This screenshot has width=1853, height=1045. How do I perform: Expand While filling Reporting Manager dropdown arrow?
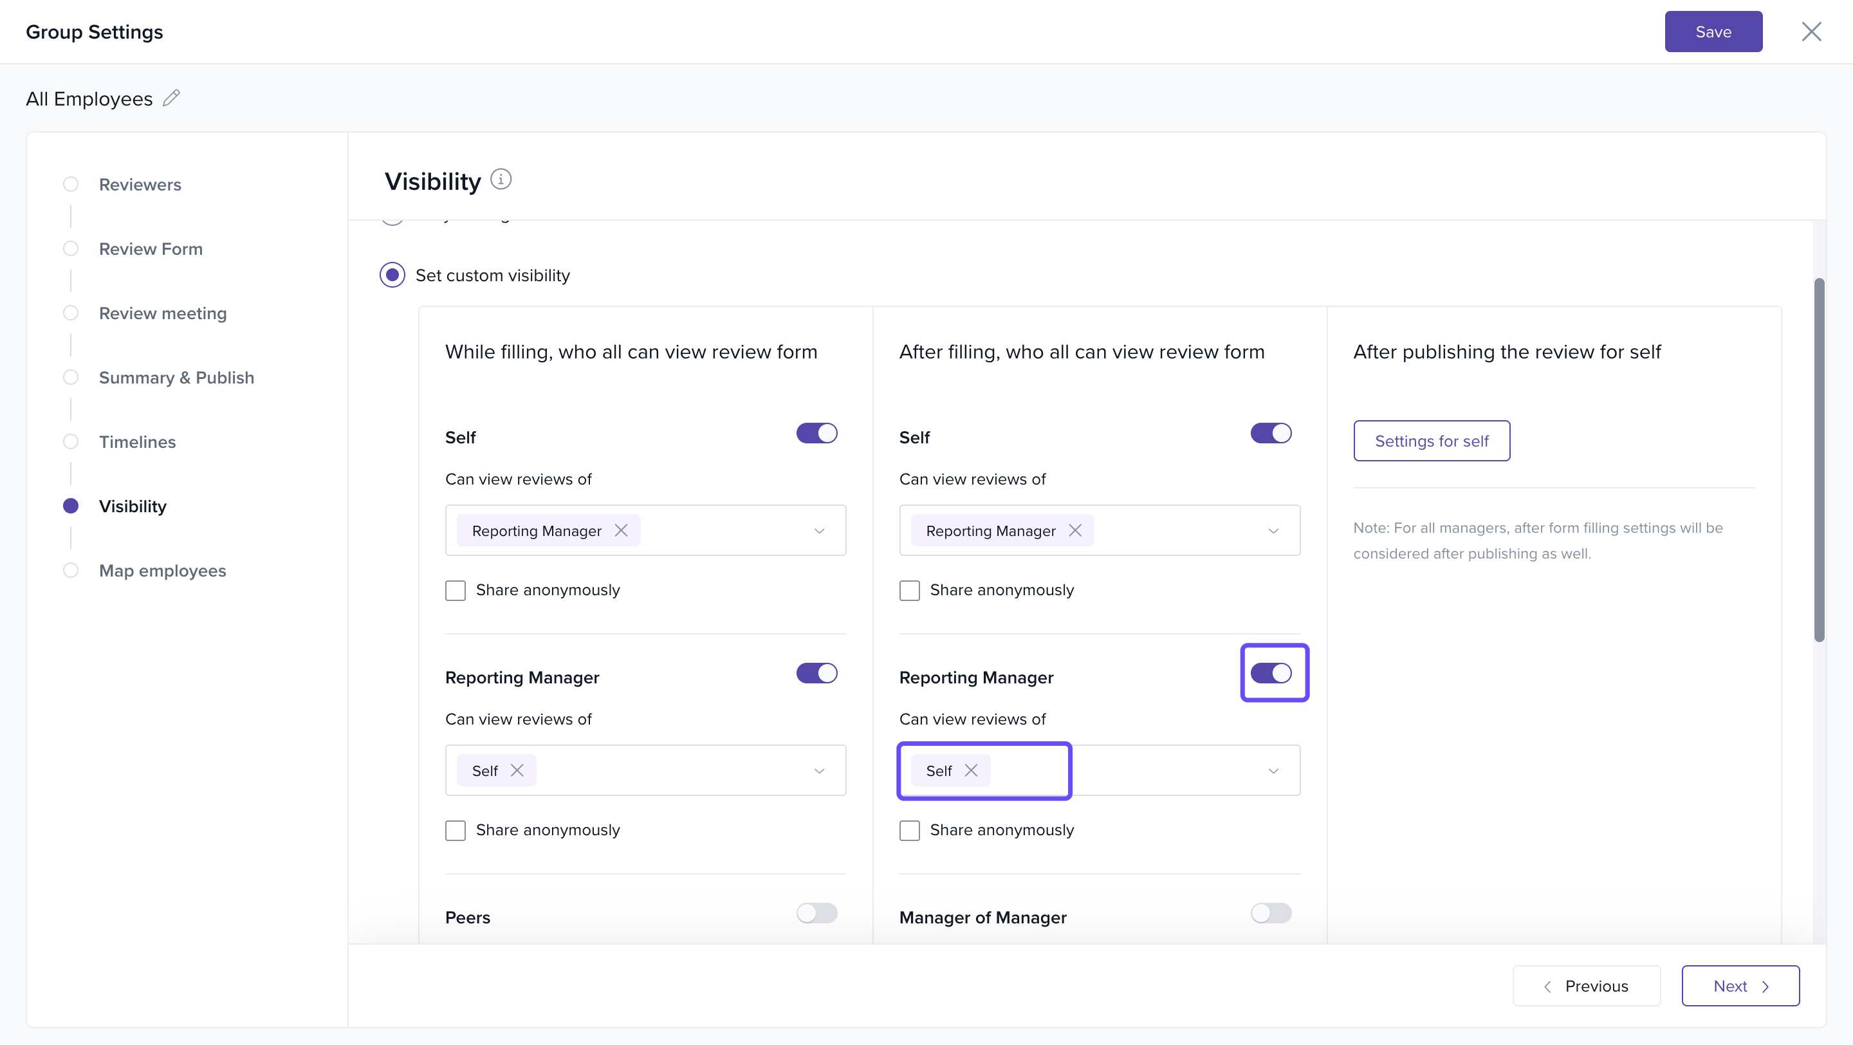[818, 771]
